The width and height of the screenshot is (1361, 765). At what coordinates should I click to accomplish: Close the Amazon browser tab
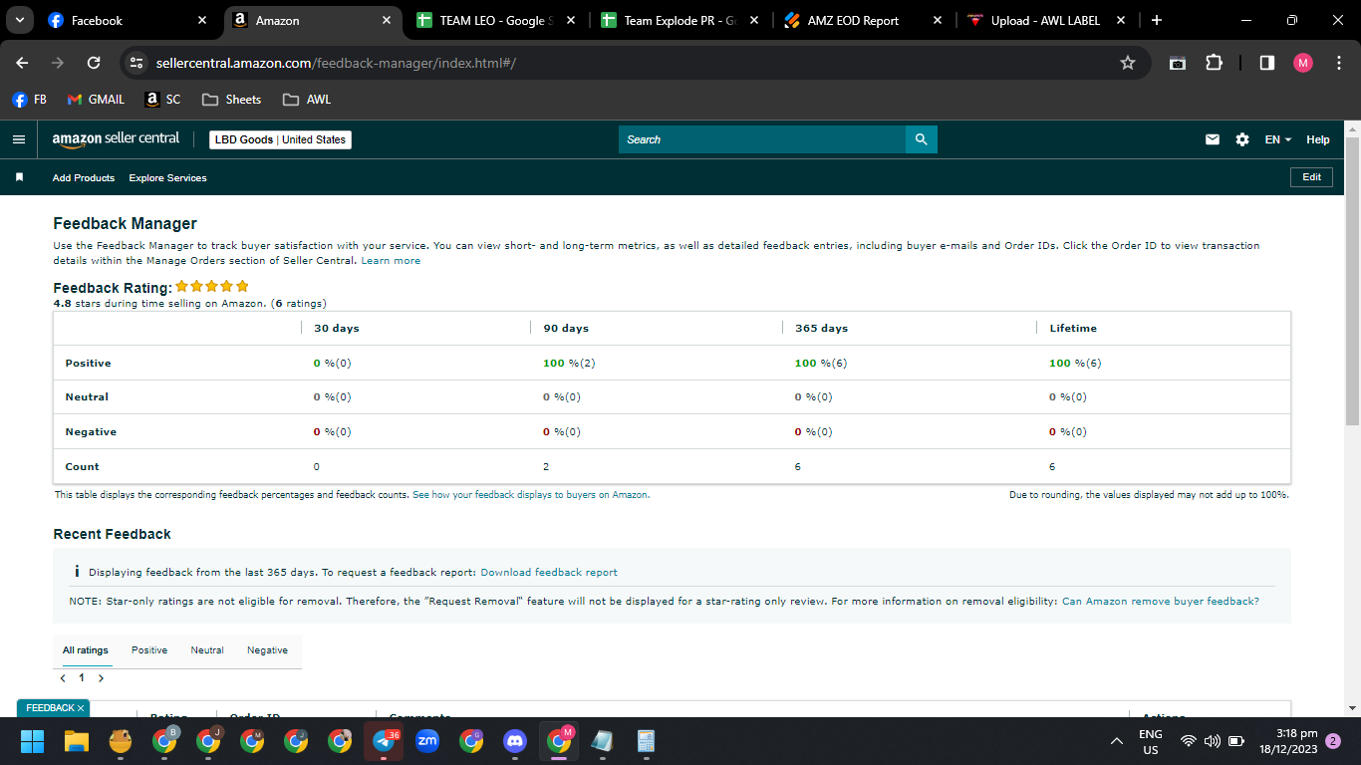click(x=386, y=20)
